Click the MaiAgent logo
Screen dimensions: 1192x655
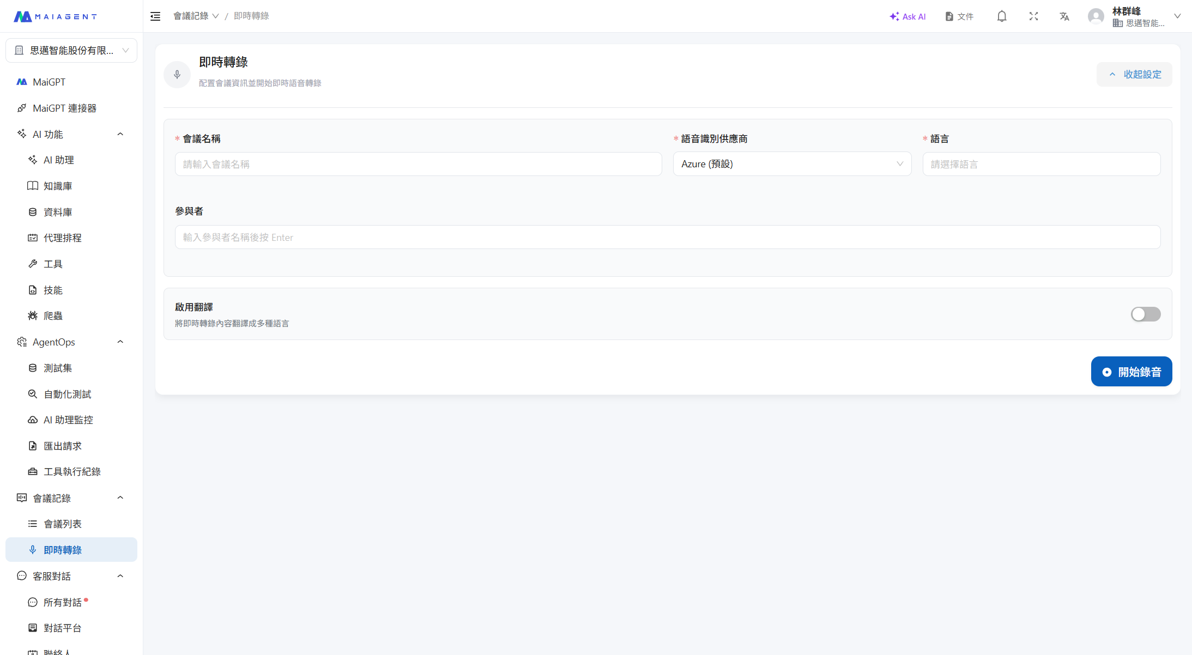tap(55, 16)
